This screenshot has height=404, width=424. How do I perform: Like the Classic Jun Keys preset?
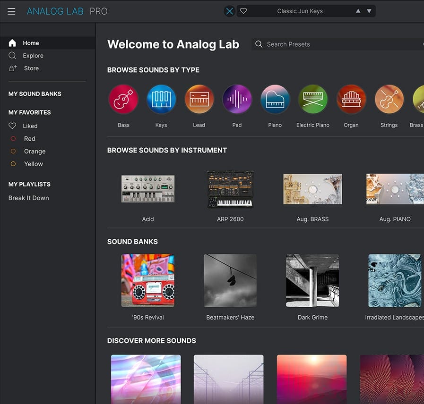click(243, 11)
